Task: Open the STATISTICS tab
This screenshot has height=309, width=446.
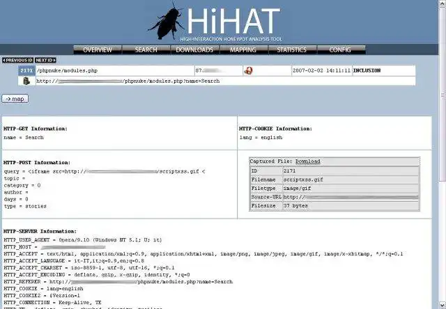Action: coord(292,49)
